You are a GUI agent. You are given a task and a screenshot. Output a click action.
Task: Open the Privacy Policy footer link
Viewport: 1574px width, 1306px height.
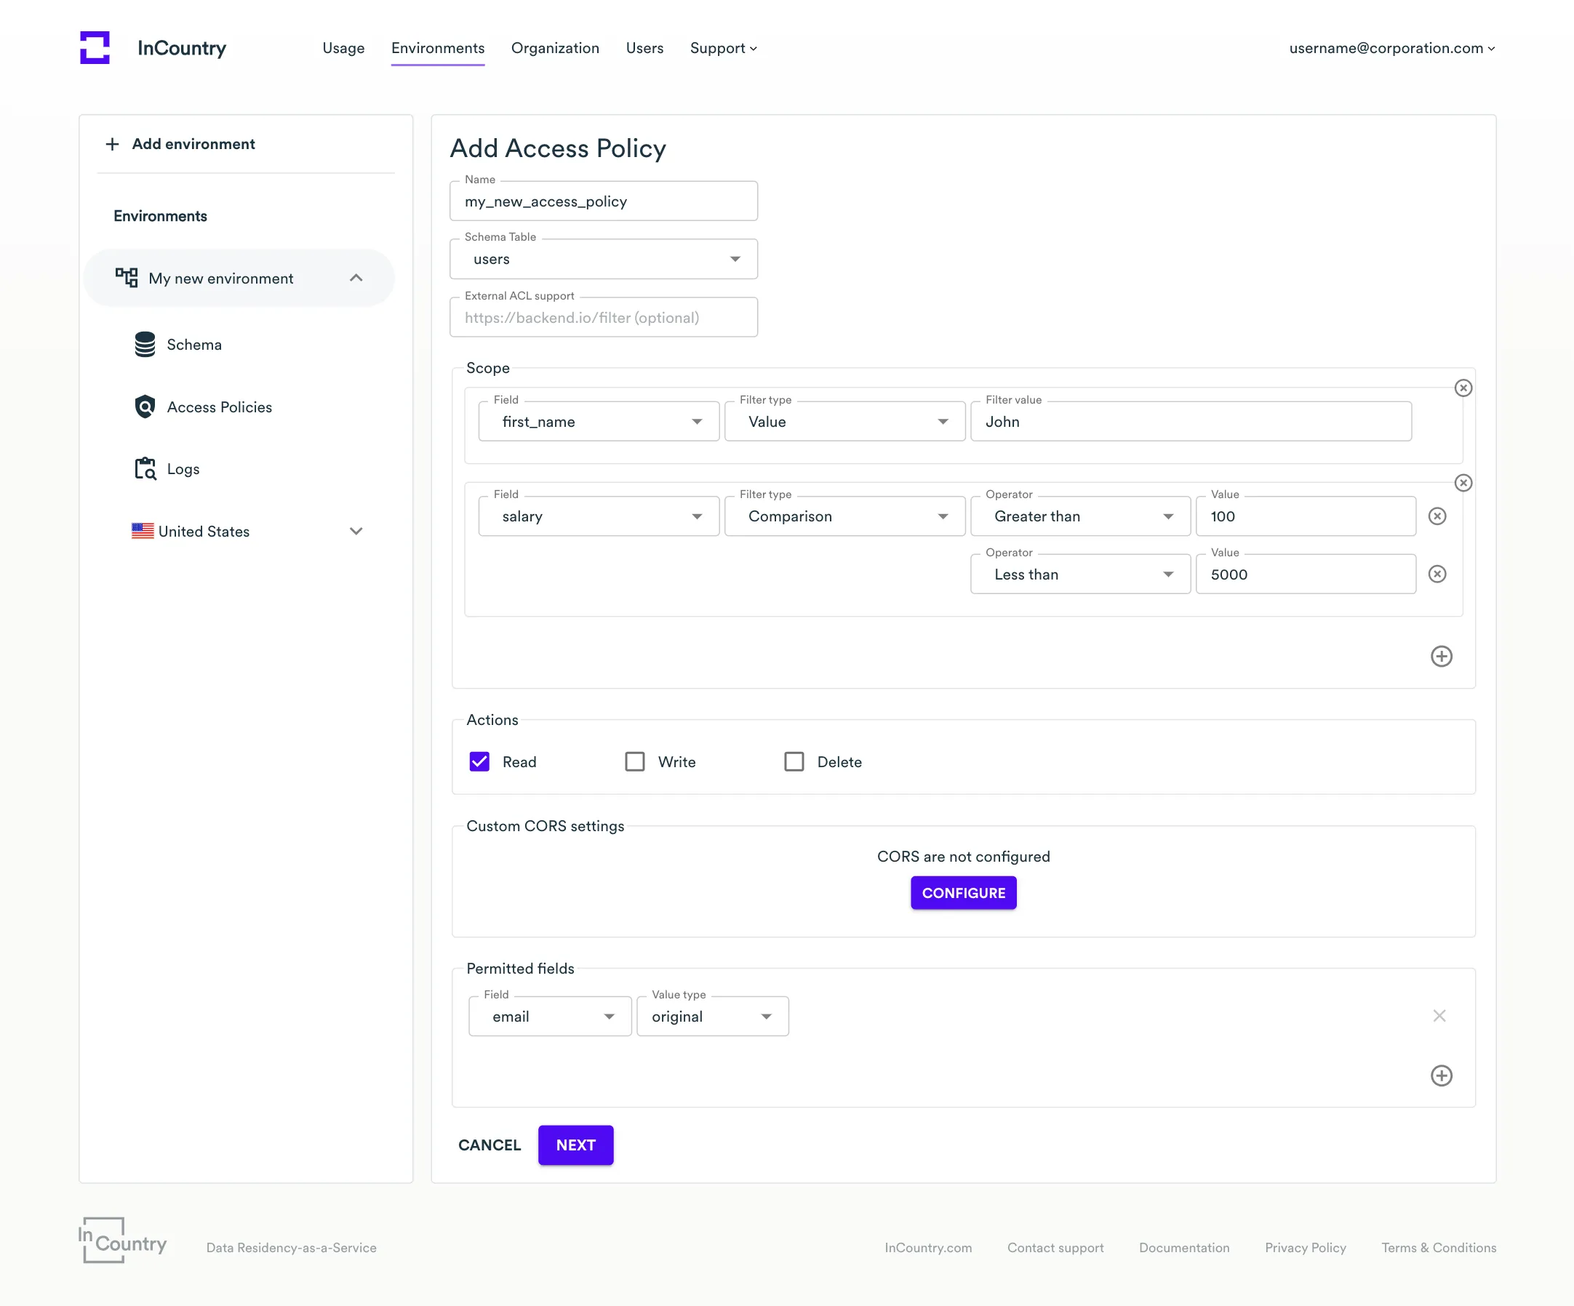(x=1304, y=1247)
